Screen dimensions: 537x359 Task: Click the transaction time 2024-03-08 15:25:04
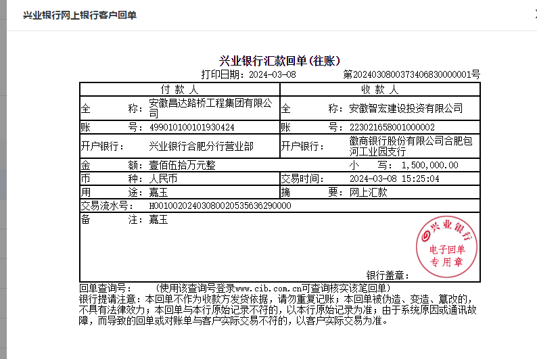pyautogui.click(x=394, y=179)
